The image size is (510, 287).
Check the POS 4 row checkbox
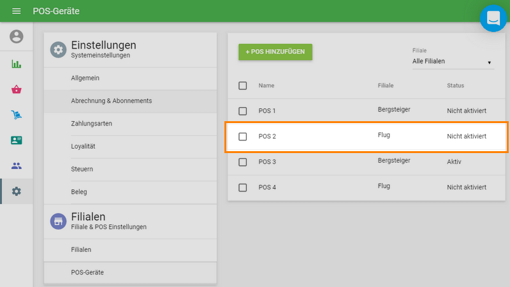tap(243, 188)
